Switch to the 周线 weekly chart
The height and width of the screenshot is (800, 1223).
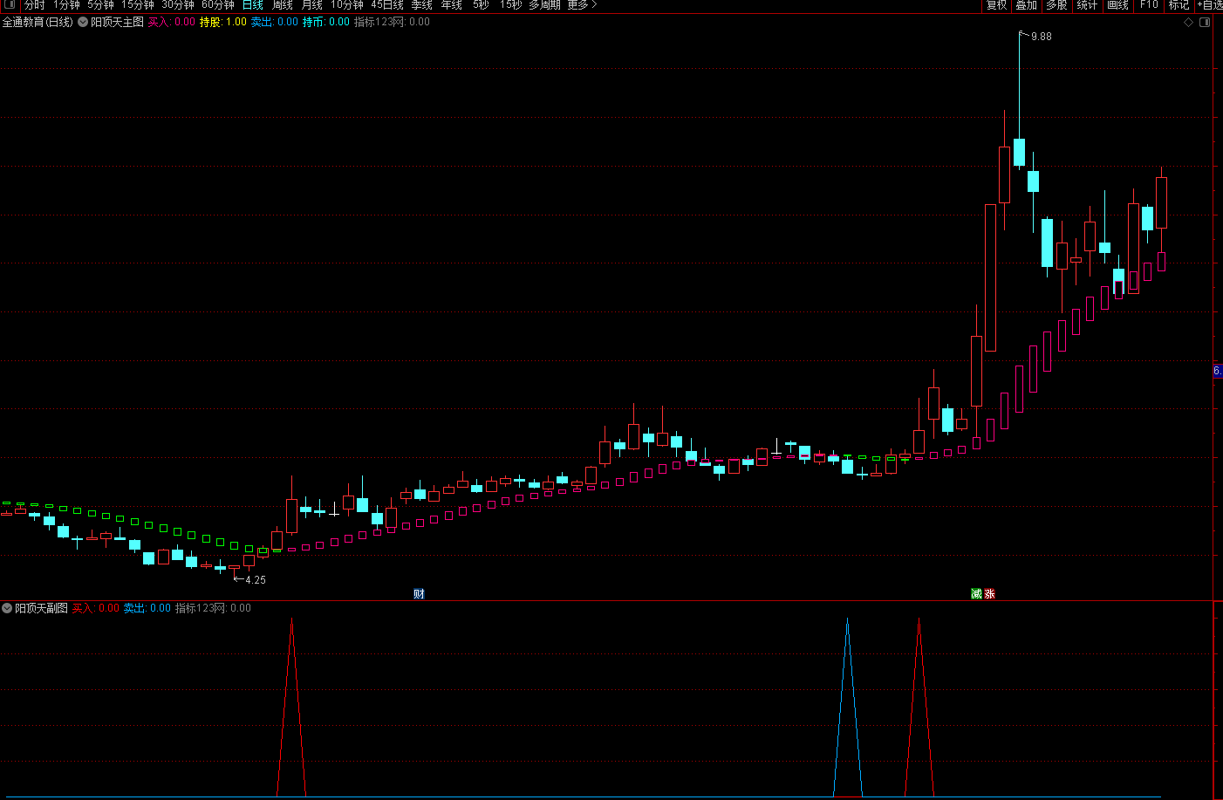(283, 4)
